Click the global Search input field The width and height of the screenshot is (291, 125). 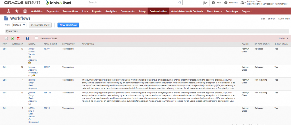pyautogui.click(x=134, y=3)
